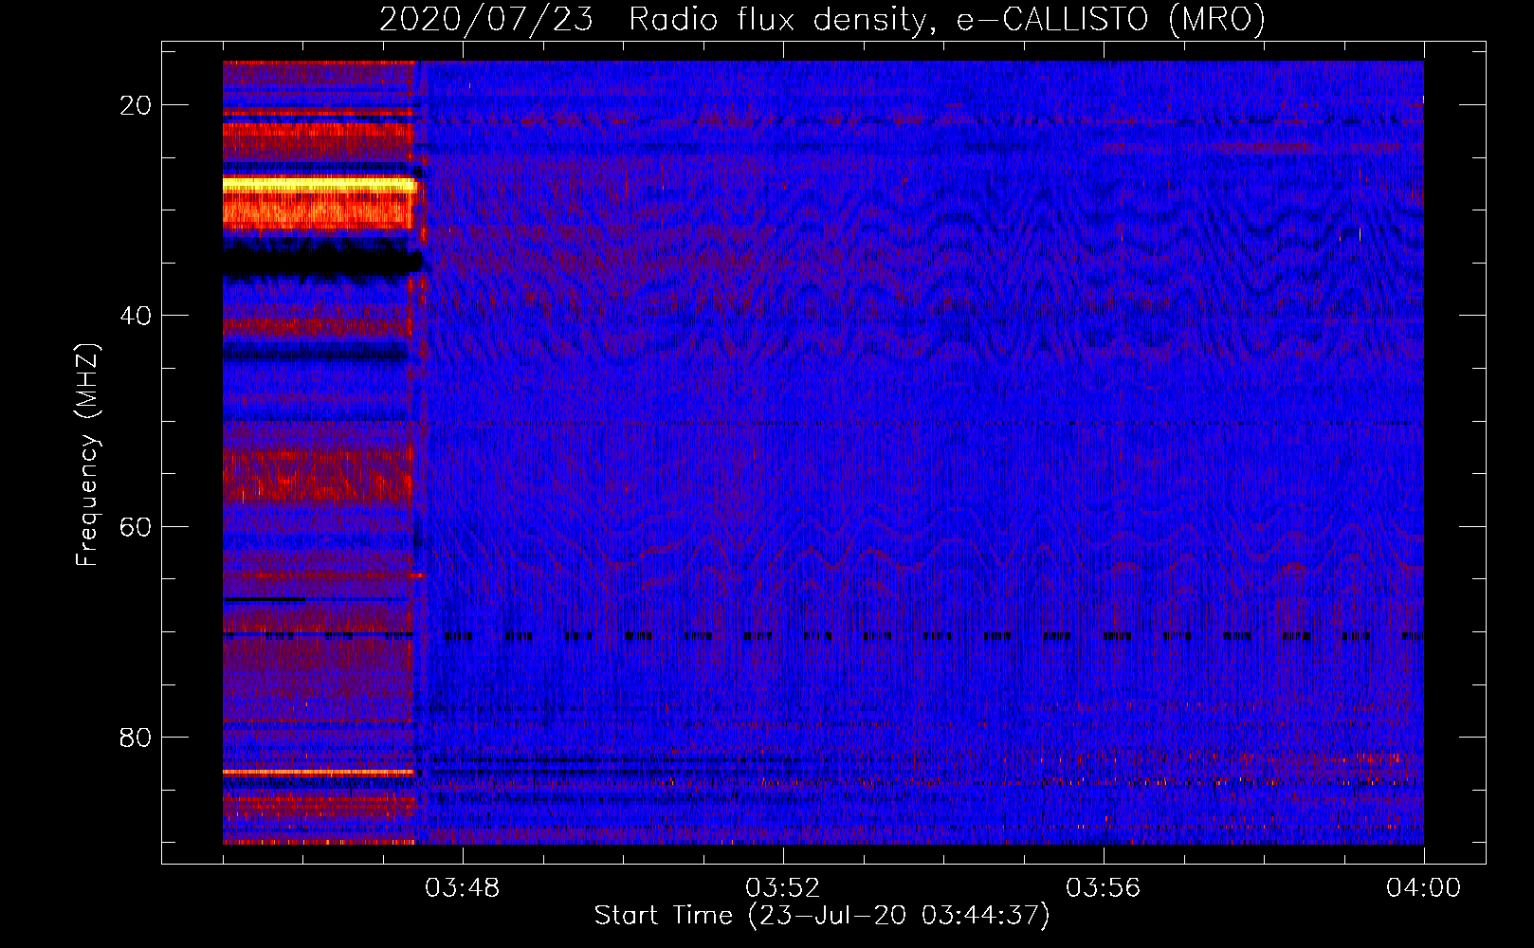Click the 04:00 time tick label
This screenshot has width=1534, height=948.
click(1424, 888)
